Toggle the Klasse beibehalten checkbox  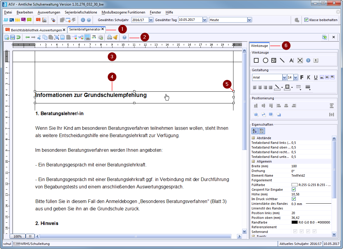point(306,20)
